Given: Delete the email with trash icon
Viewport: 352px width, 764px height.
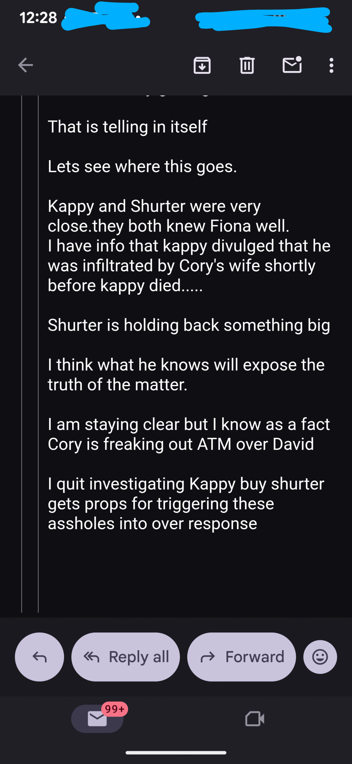Looking at the screenshot, I should click(x=247, y=65).
